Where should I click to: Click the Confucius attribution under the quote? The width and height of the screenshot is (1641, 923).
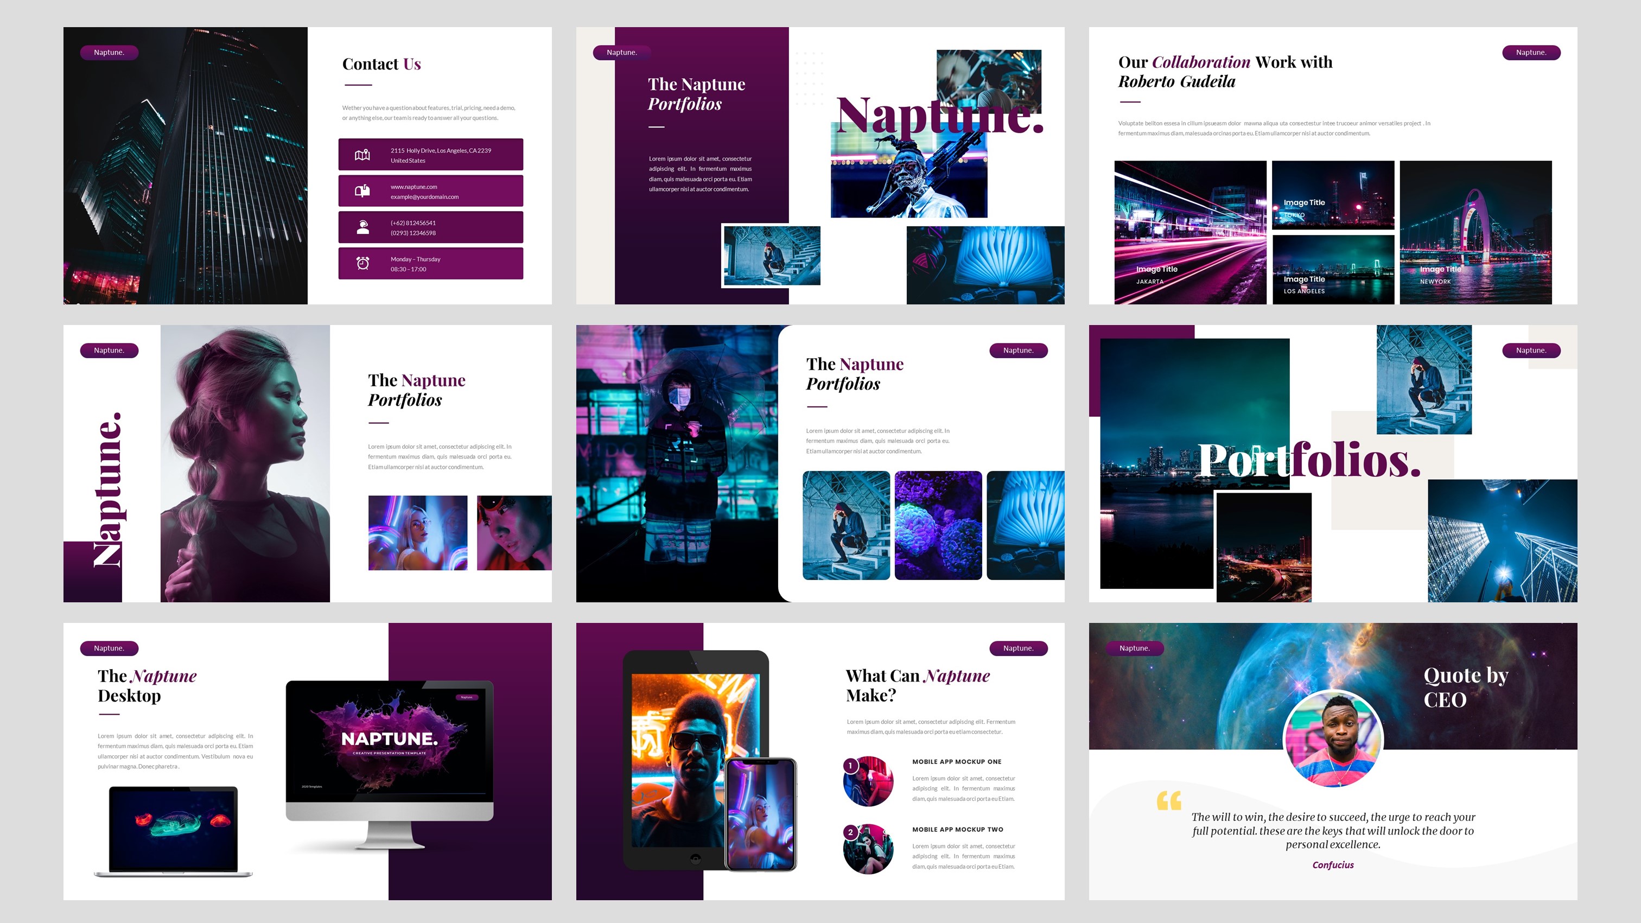coord(1333,864)
